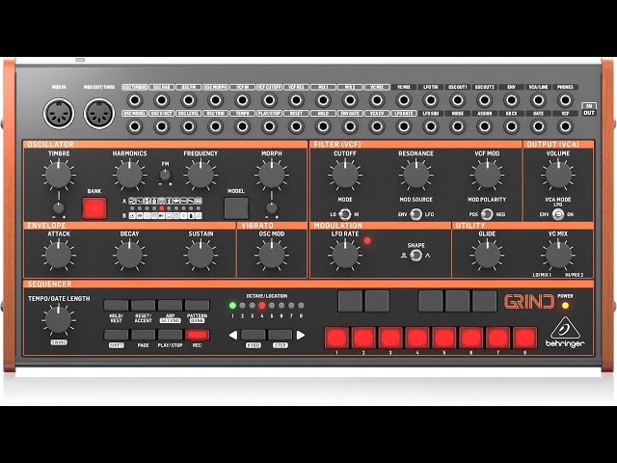Click the SUSTAIN knob
Image resolution: width=617 pixels, height=463 pixels.
pos(201,255)
